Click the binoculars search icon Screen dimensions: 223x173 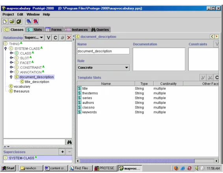(69, 142)
